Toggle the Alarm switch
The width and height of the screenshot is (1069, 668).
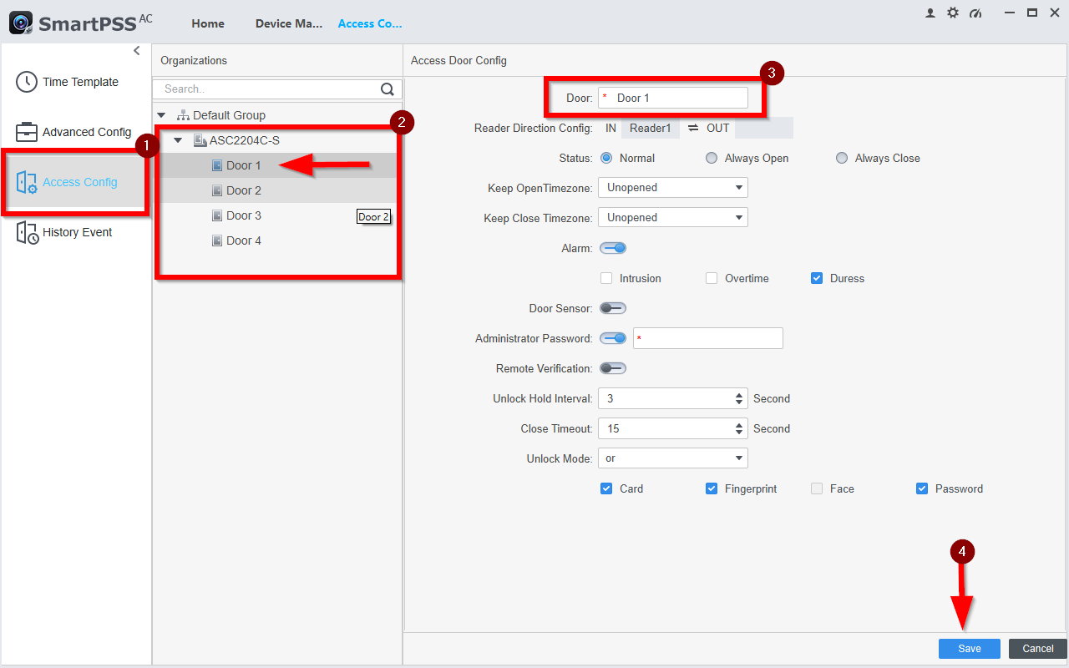(613, 248)
